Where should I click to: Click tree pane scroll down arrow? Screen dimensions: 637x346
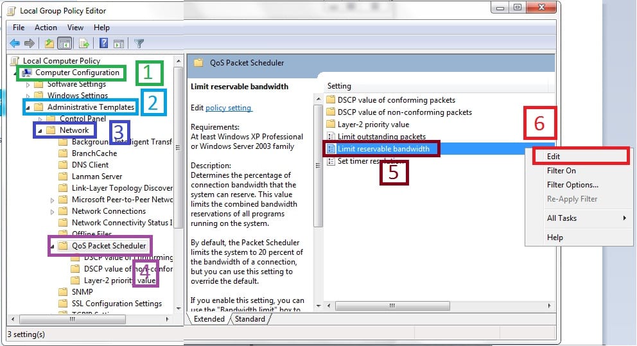[x=179, y=309]
